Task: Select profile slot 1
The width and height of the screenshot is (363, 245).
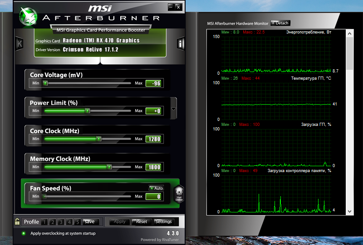Action: [44, 222]
